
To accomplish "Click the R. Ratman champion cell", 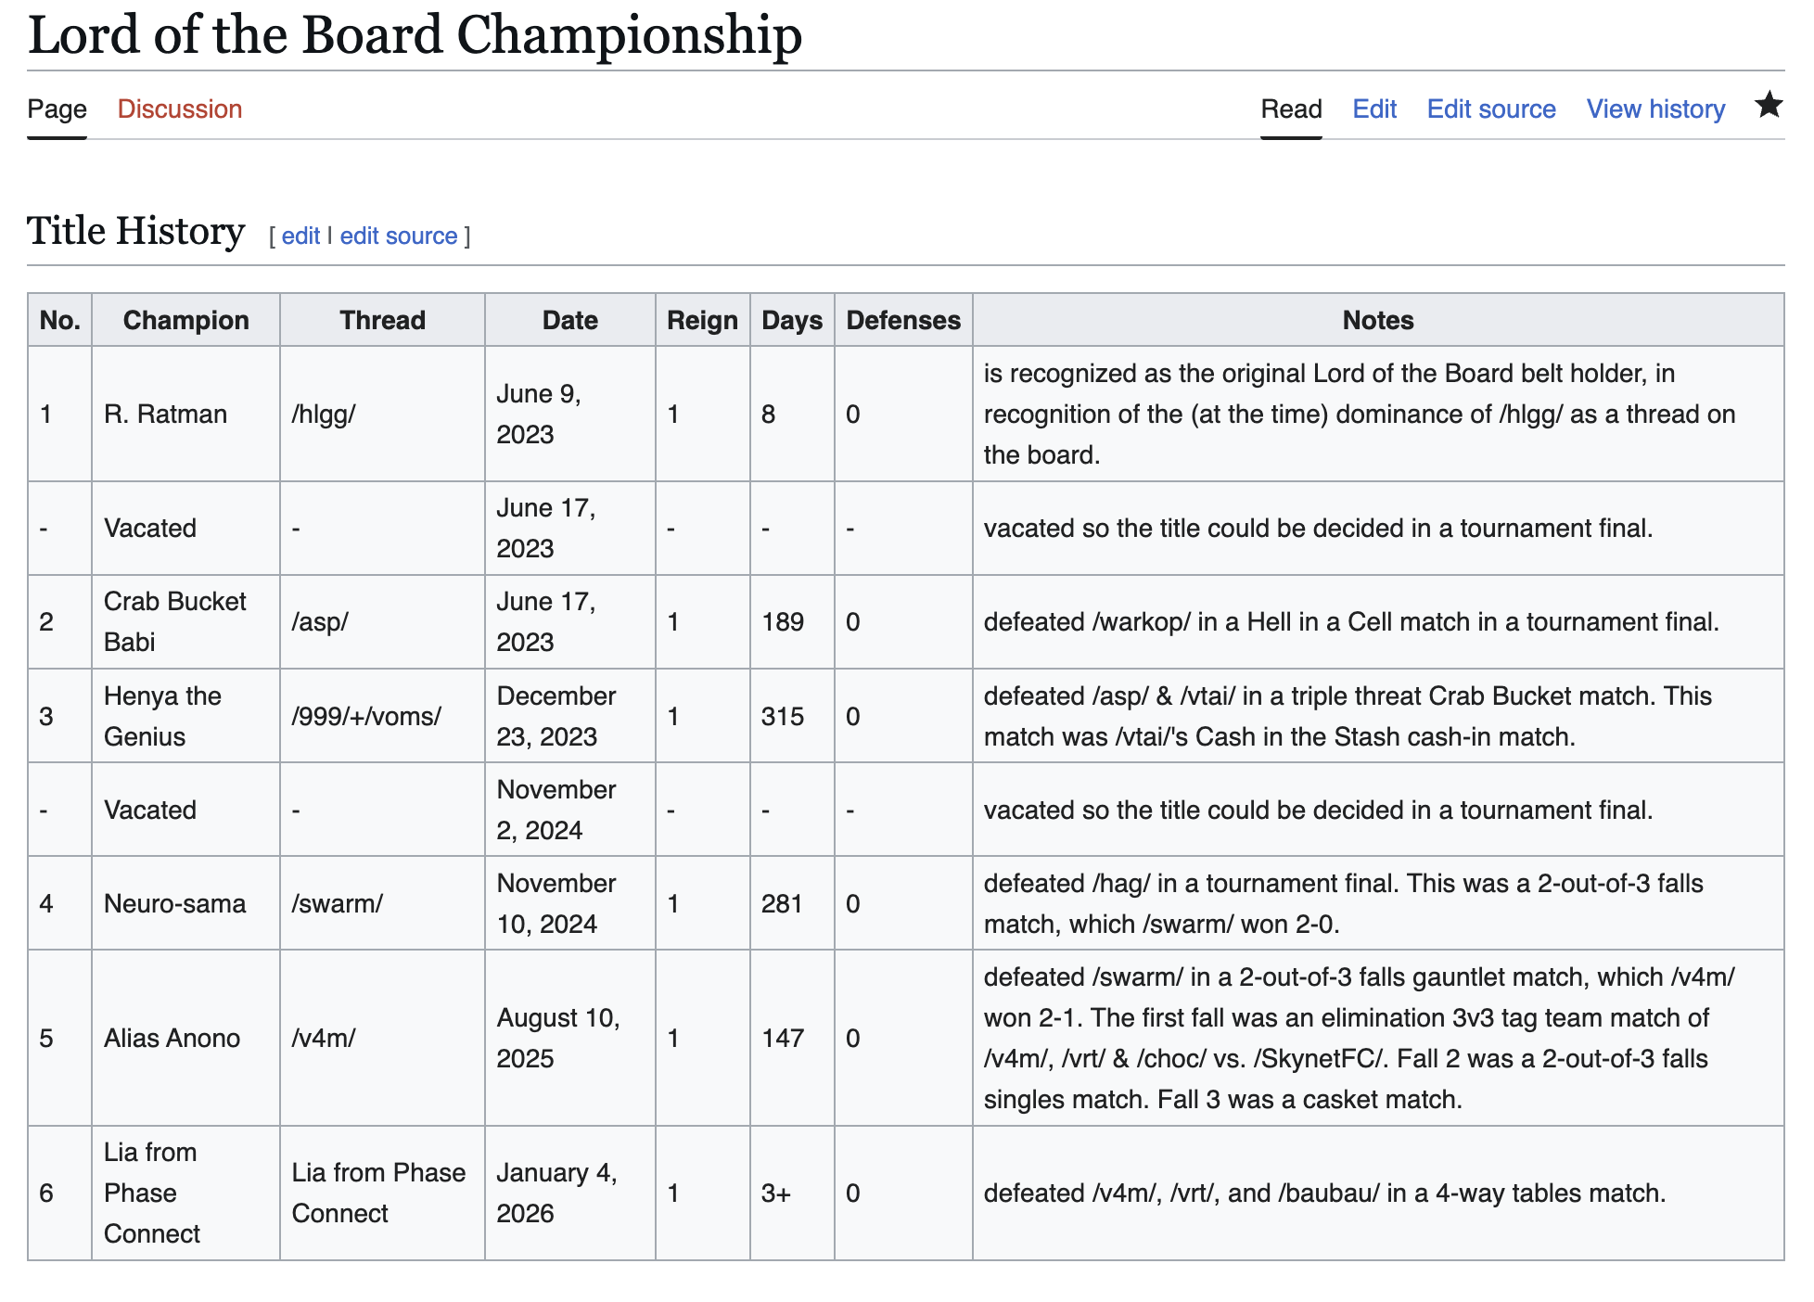I will pos(165,415).
